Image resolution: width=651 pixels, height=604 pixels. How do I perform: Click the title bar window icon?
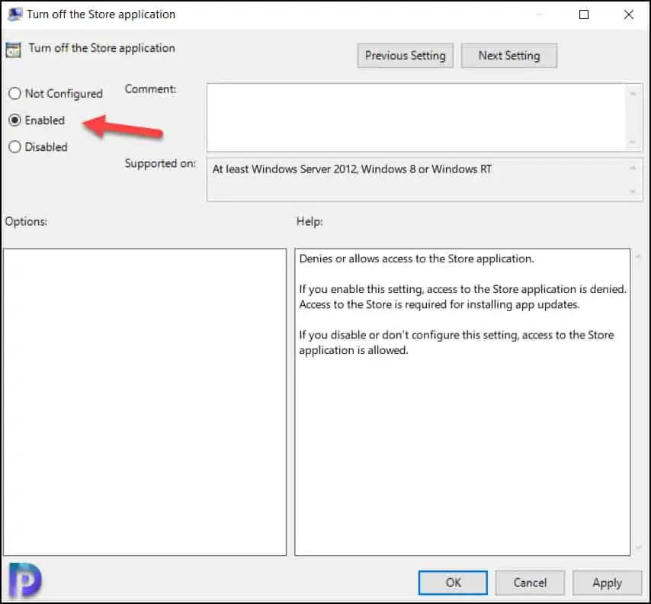coord(14,14)
